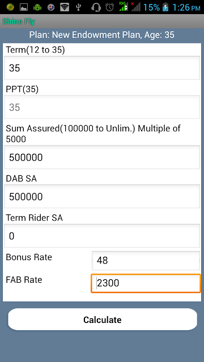The width and height of the screenshot is (204, 362).
Task: Tap the Shine Fly app title
Action: tap(19, 21)
